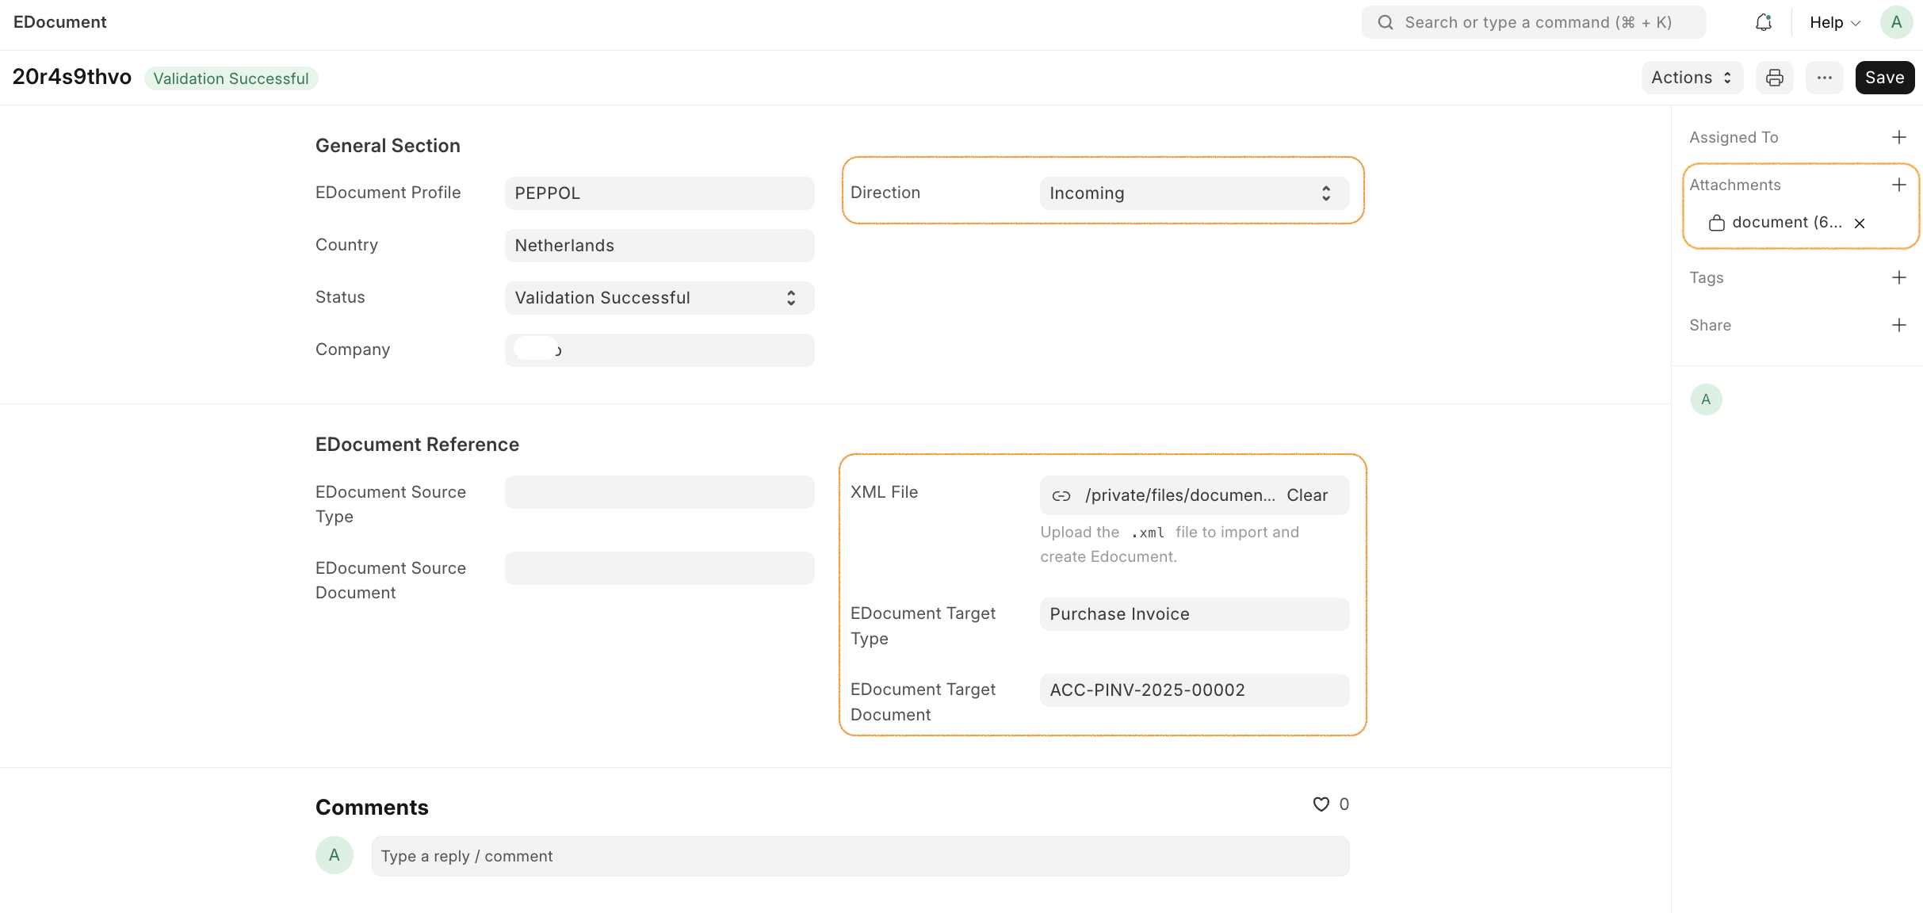
Task: Click the print icon button
Action: [1774, 78]
